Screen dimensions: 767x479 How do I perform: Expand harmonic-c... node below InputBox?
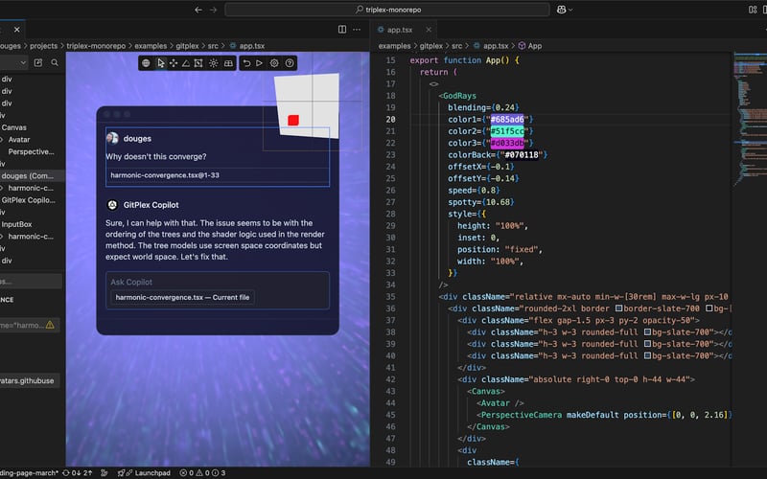pyautogui.click(x=2, y=237)
